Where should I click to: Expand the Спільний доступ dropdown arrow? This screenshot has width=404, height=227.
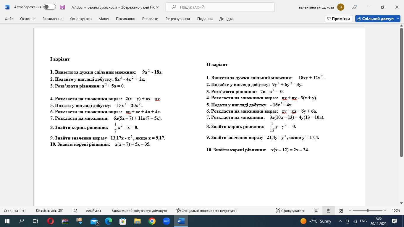tap(398, 19)
